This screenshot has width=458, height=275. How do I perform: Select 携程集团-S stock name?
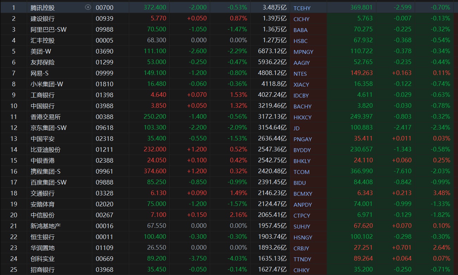(46, 171)
